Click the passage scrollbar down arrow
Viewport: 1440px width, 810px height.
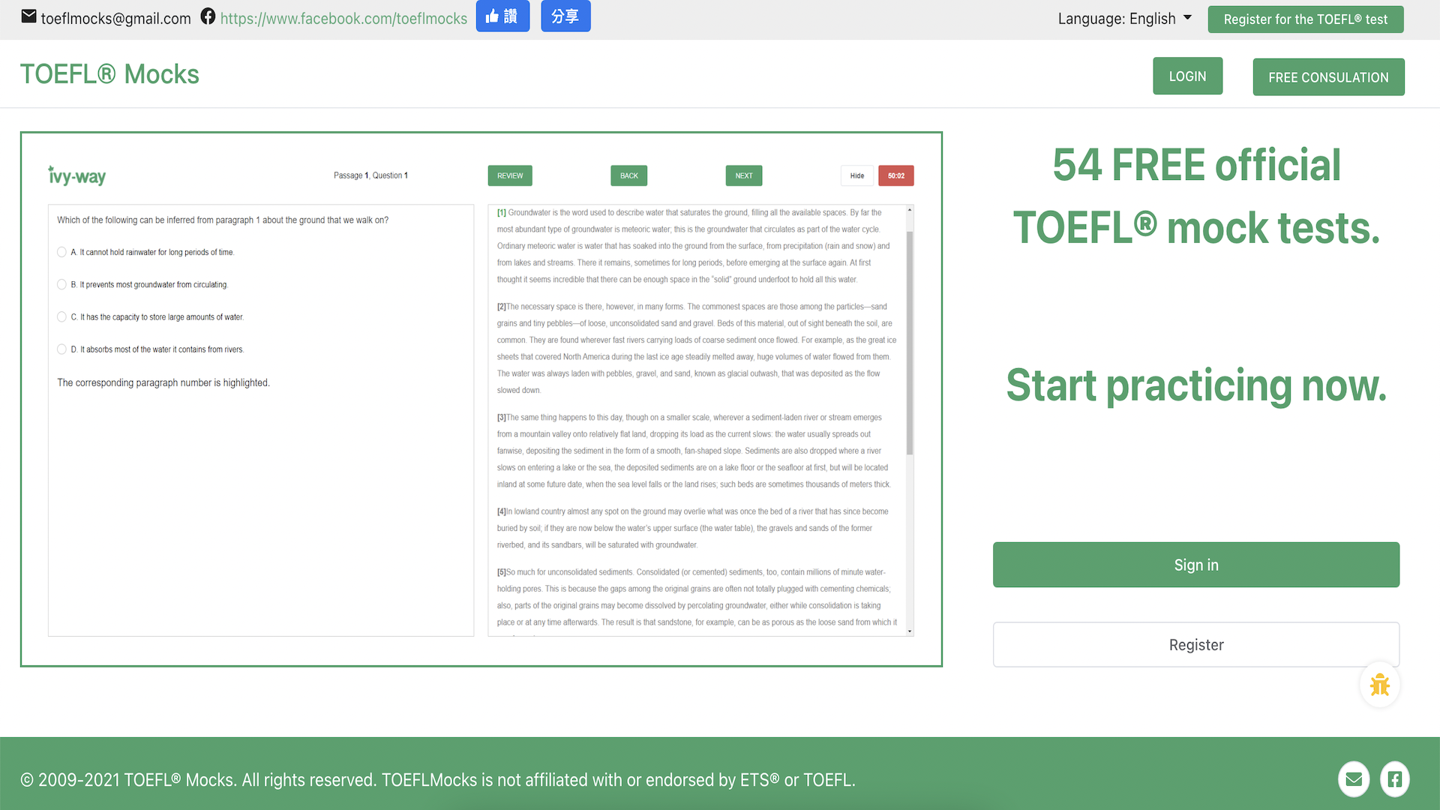(x=910, y=631)
